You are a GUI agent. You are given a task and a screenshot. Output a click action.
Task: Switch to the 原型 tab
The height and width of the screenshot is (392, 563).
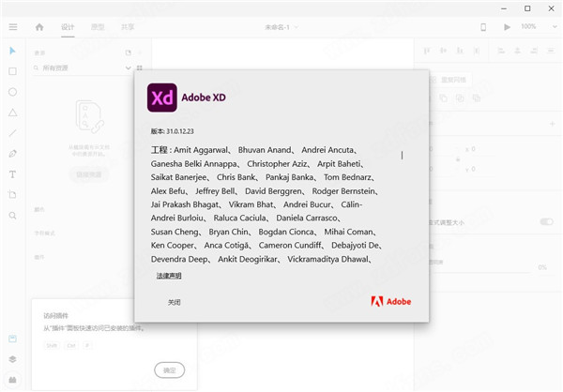tap(98, 27)
